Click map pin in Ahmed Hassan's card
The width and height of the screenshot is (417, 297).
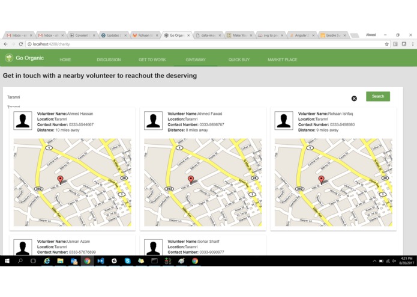(61, 180)
